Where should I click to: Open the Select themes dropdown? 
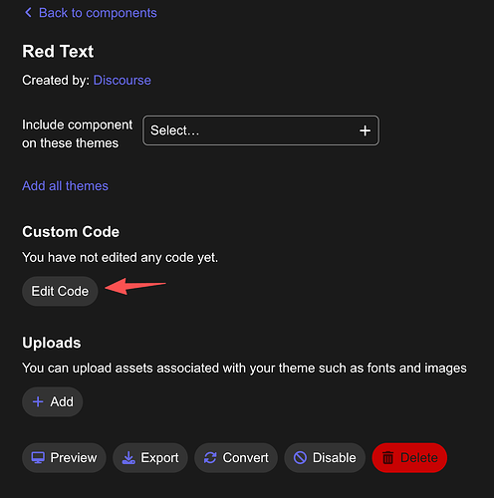coord(261,130)
